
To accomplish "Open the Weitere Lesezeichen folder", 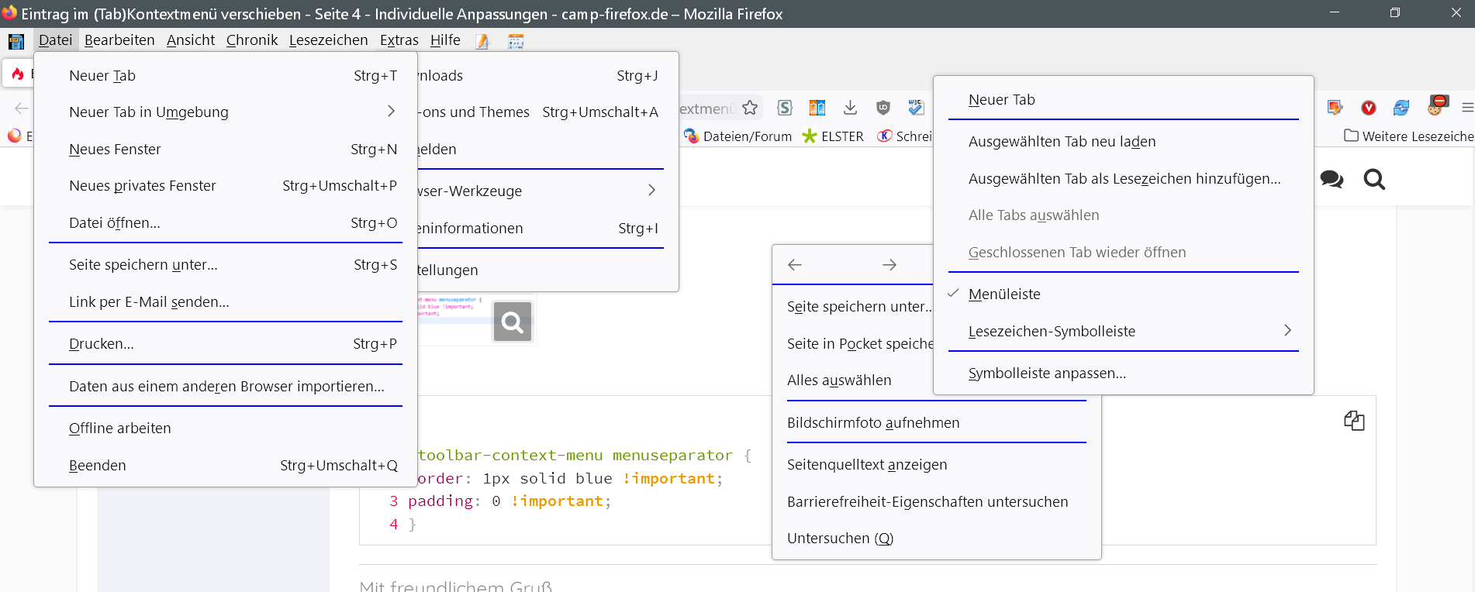I will [1408, 136].
